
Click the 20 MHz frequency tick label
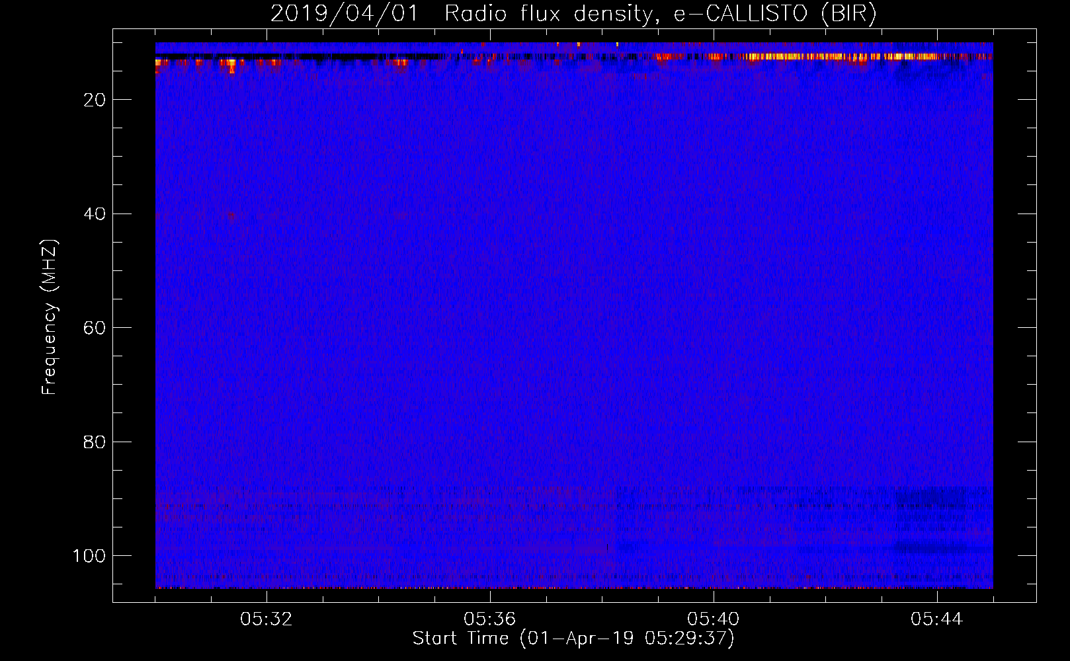95,100
